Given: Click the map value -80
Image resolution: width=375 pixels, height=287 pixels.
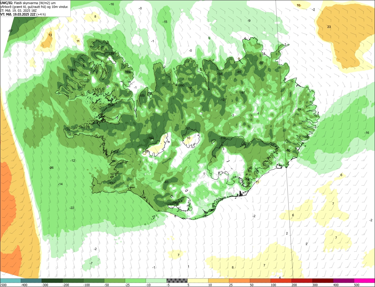Looking at the screenshot, I should click(x=288, y=150).
